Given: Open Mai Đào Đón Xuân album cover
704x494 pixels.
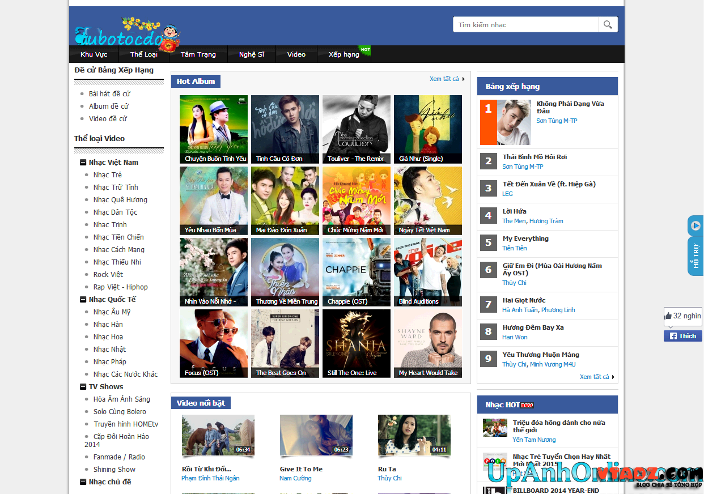Looking at the screenshot, I should pos(285,201).
